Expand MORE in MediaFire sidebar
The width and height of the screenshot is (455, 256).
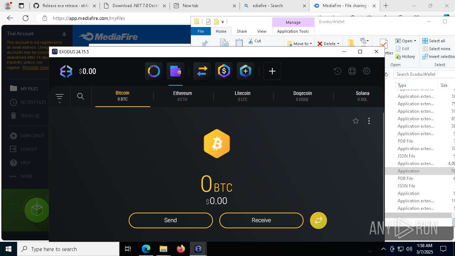(x=21, y=176)
